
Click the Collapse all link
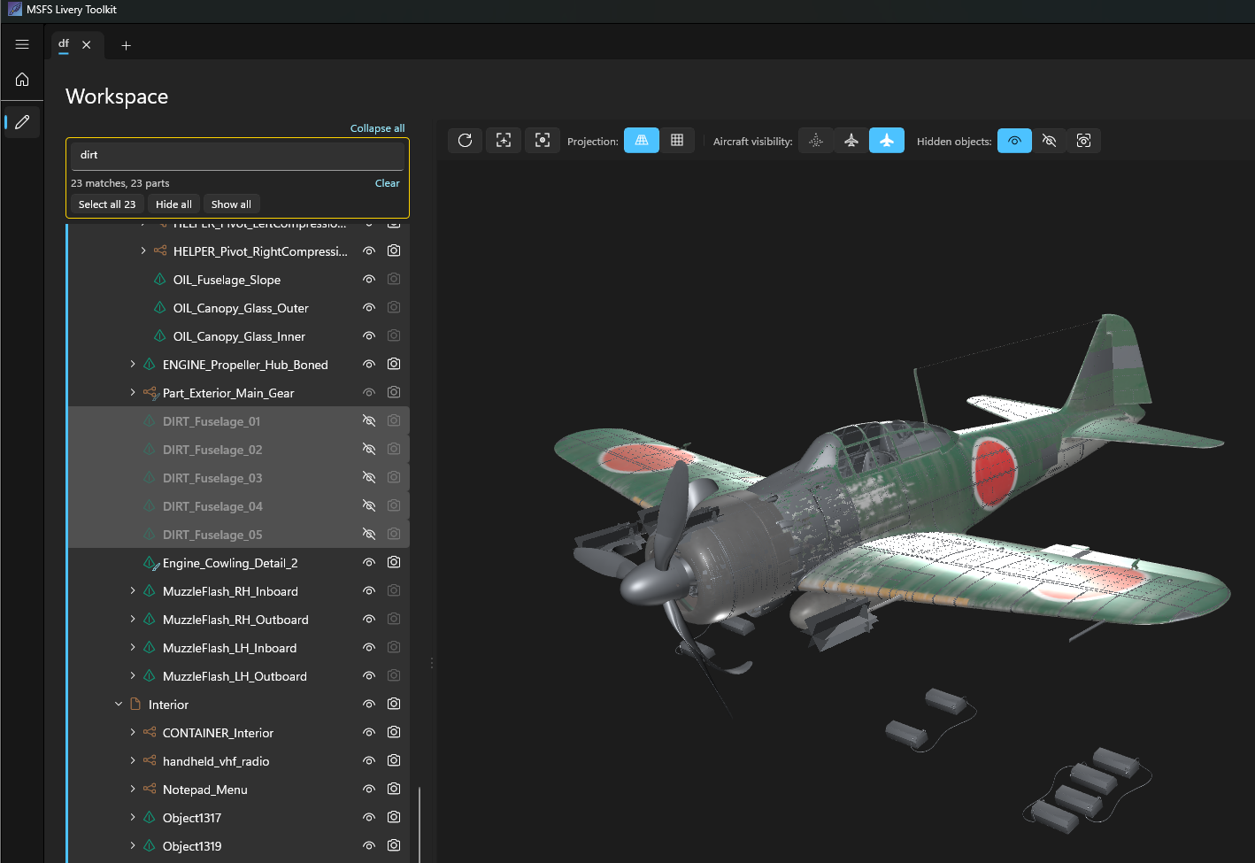pos(377,128)
